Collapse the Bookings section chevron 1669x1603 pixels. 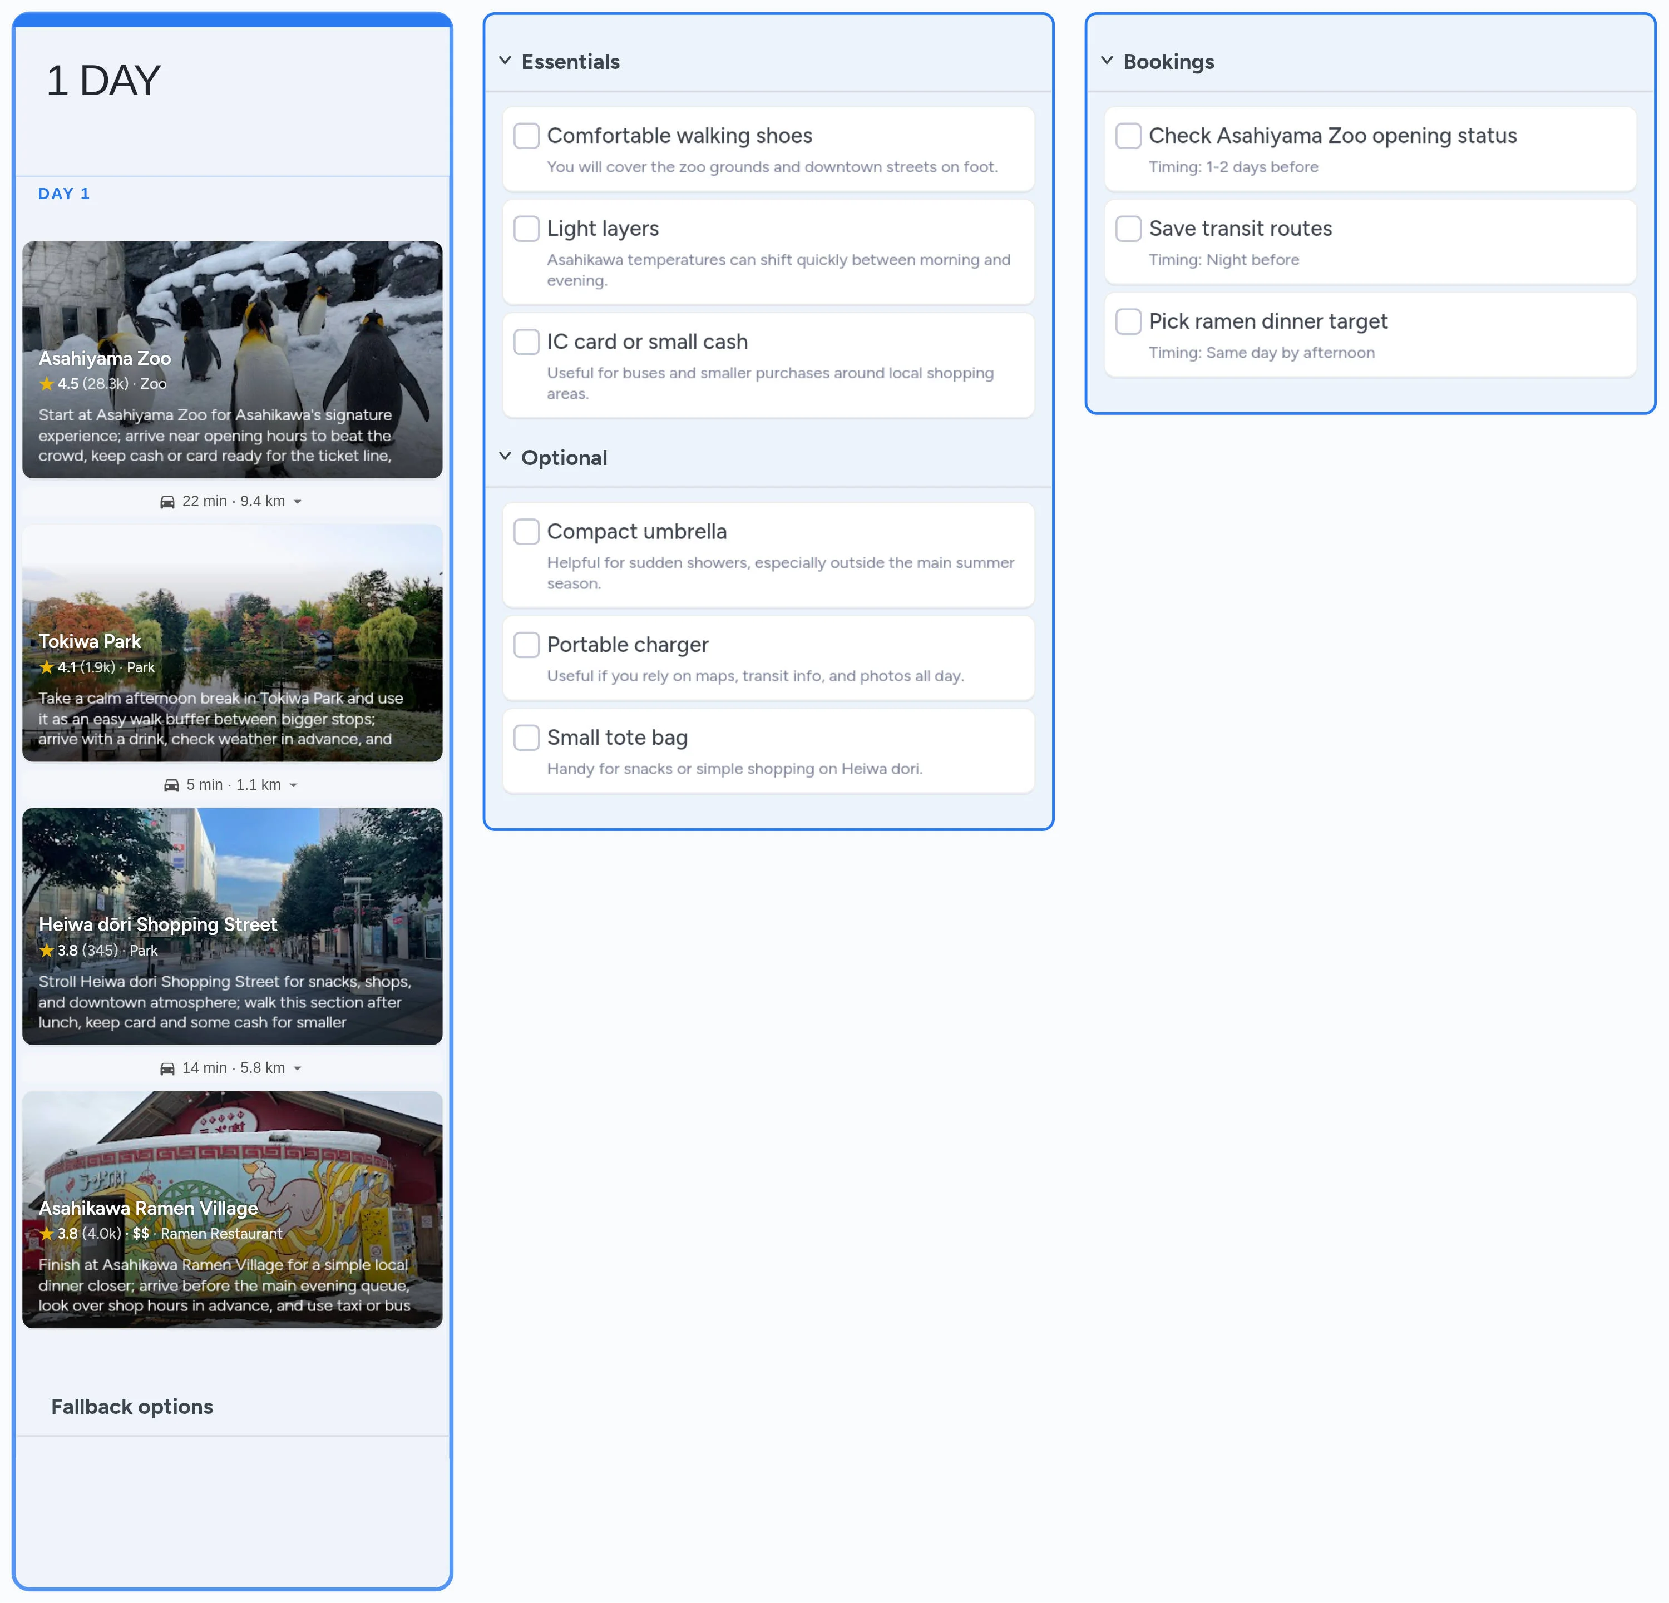pos(1107,61)
